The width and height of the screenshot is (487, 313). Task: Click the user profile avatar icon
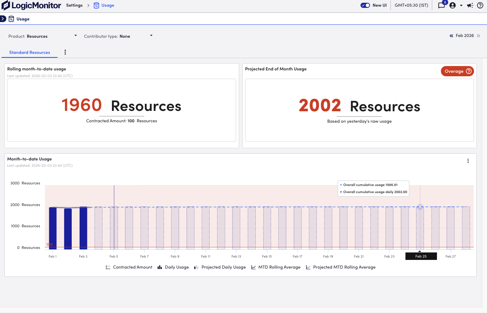452,6
